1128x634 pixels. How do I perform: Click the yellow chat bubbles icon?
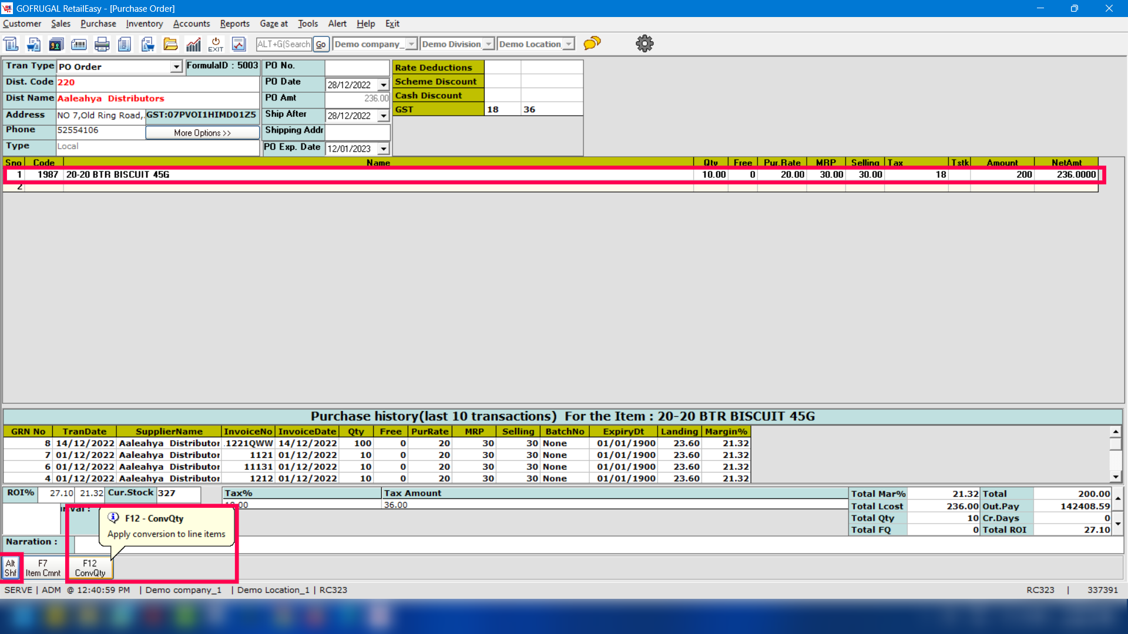[x=592, y=43]
